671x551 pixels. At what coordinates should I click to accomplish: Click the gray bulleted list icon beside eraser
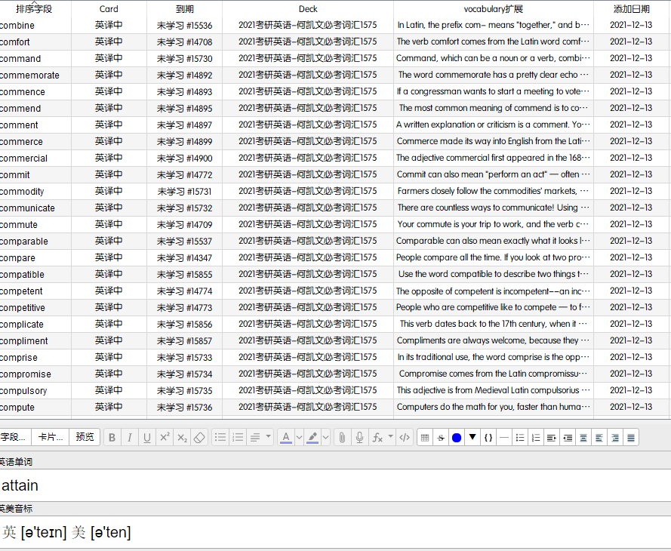coord(220,437)
